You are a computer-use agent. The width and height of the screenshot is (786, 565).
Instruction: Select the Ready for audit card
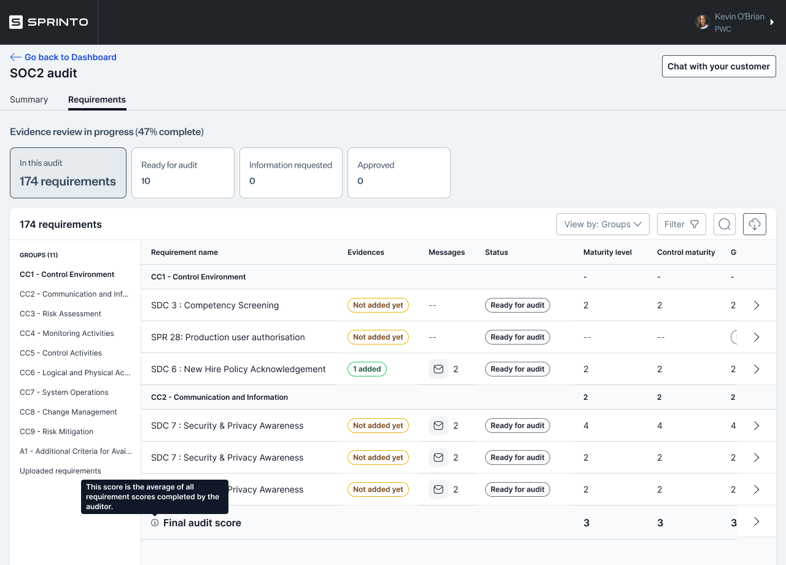pyautogui.click(x=183, y=173)
